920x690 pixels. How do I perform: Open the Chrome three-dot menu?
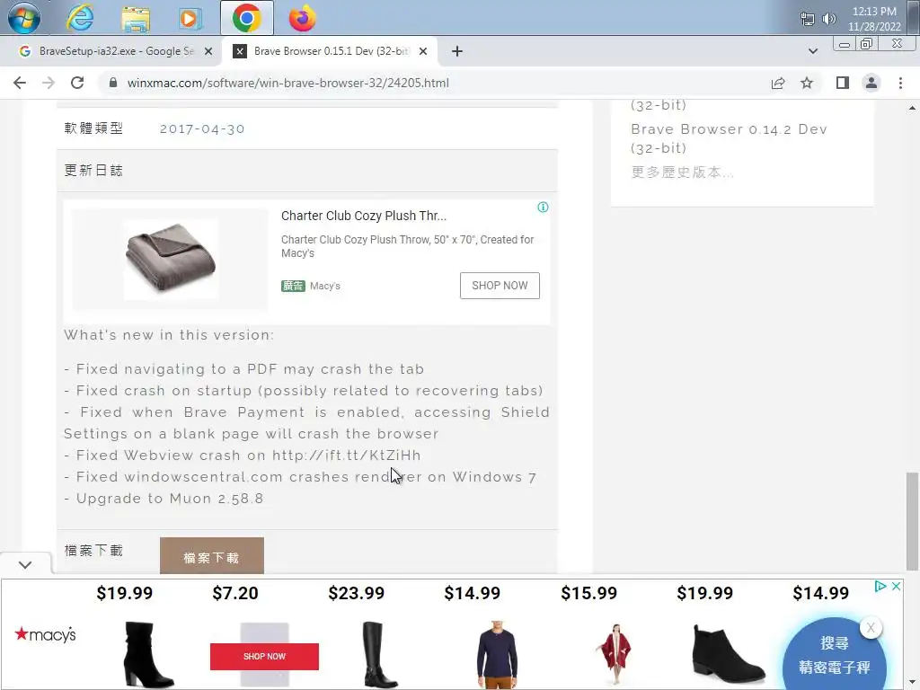(900, 83)
